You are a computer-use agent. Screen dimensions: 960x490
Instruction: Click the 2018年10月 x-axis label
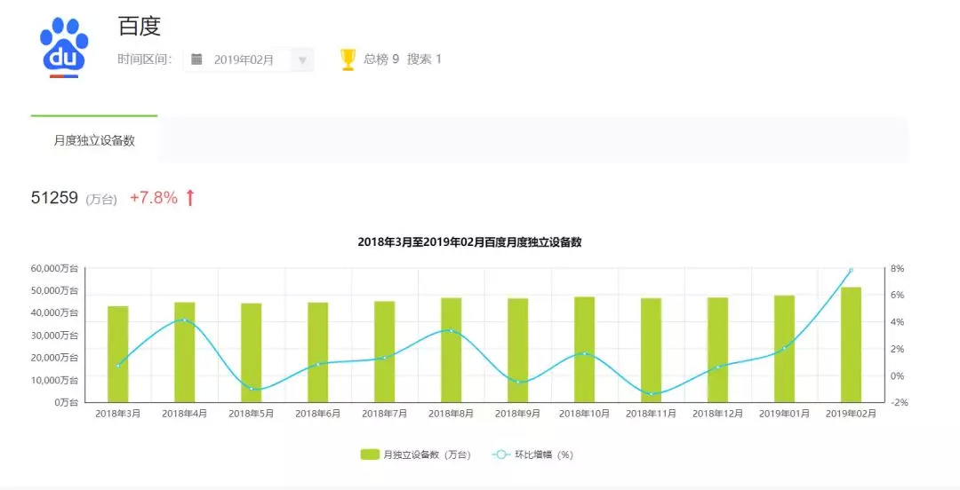585,415
